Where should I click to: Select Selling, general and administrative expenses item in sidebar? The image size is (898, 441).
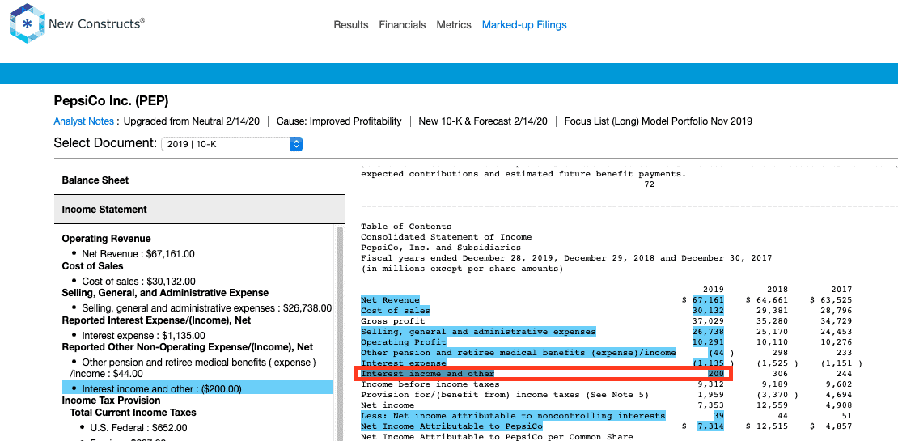(206, 308)
